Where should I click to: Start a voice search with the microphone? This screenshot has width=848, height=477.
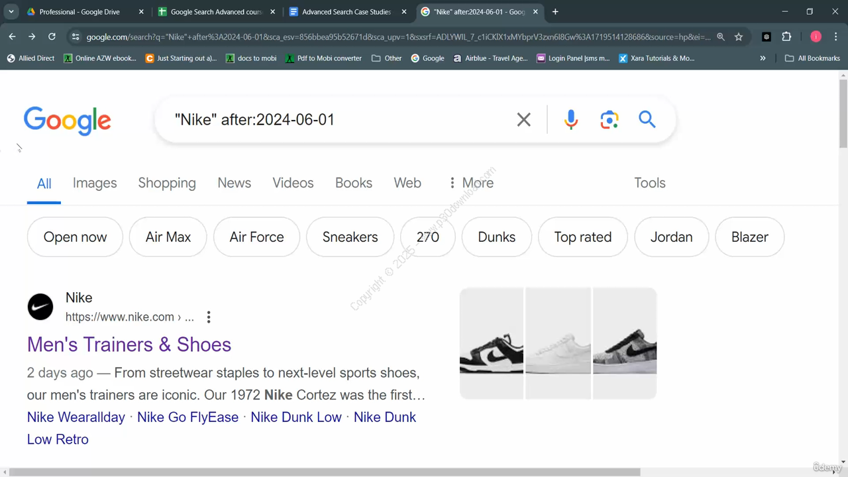click(571, 119)
